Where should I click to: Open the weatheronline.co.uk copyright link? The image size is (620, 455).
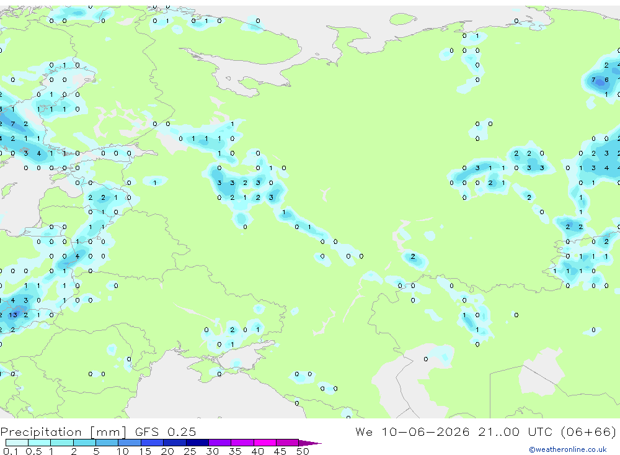pyautogui.click(x=568, y=449)
